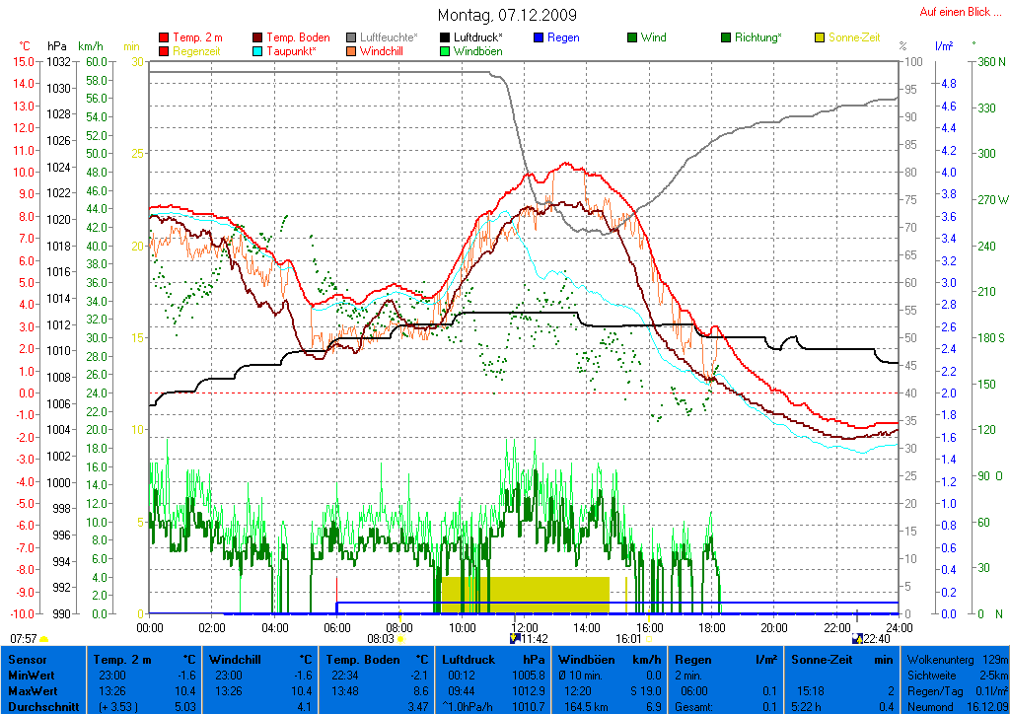Click the blue Regen legend square
Screen dimensions: 1010x714
539,38
